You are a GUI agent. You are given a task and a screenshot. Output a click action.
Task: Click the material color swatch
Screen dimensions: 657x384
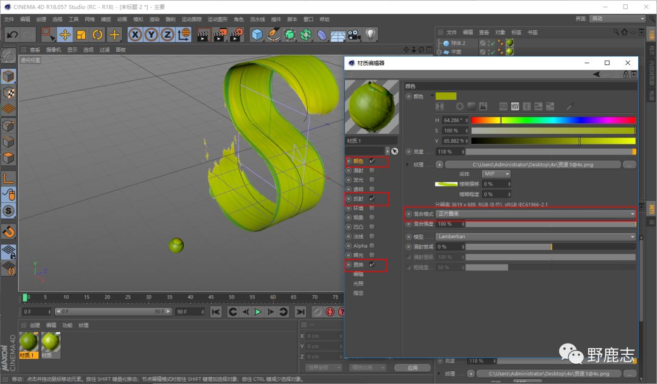[446, 96]
